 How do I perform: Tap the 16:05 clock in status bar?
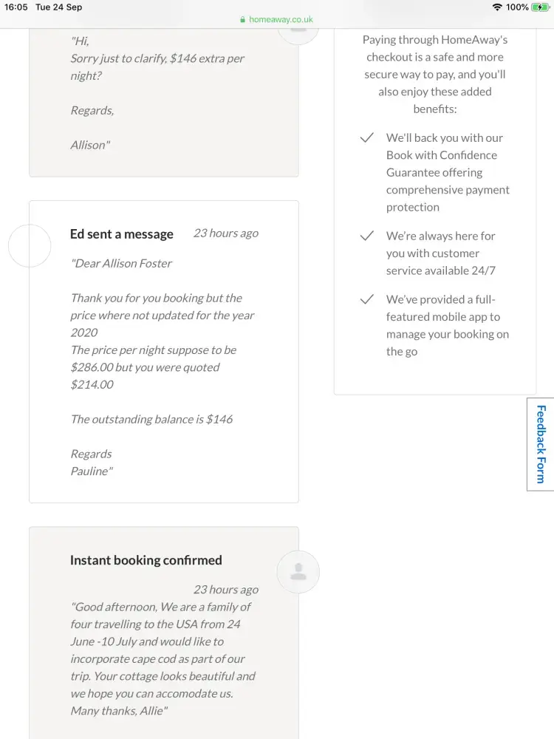(x=15, y=7)
